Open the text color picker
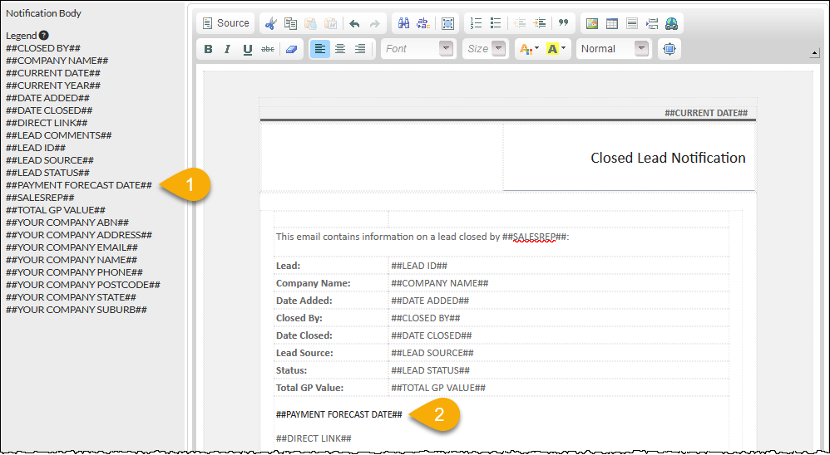The image size is (830, 455). pos(528,49)
